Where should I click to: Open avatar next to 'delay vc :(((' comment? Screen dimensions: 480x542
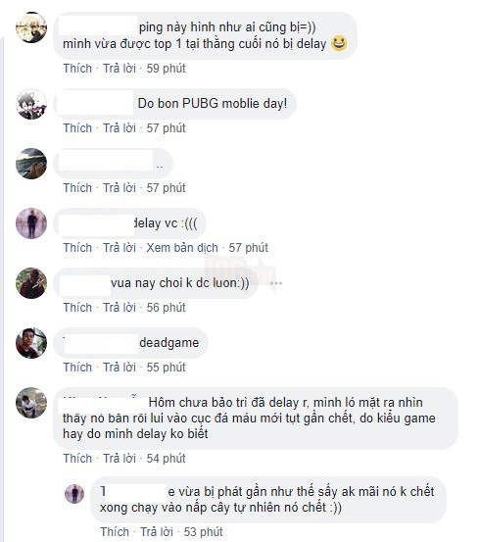(x=31, y=223)
